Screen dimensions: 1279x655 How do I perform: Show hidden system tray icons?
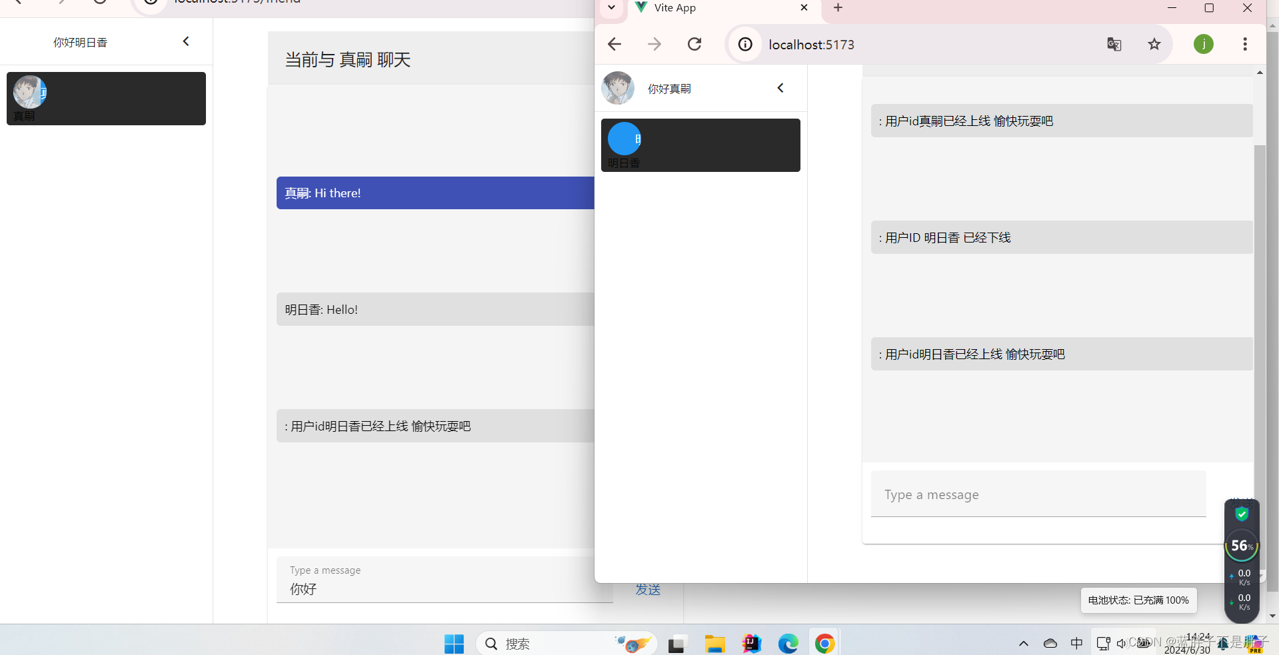[1024, 644]
